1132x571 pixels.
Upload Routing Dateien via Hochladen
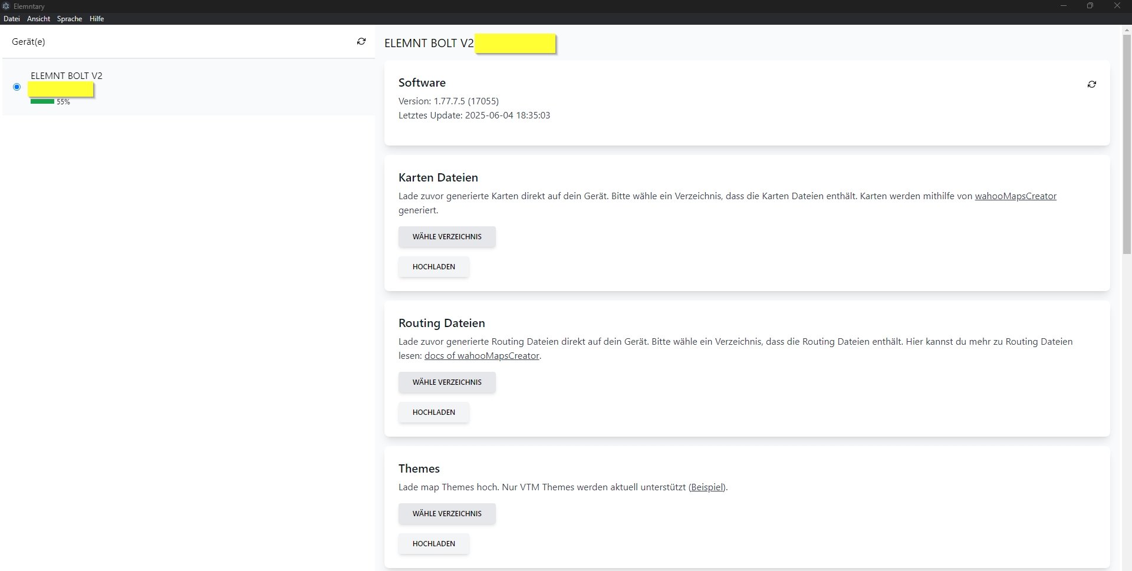click(434, 412)
